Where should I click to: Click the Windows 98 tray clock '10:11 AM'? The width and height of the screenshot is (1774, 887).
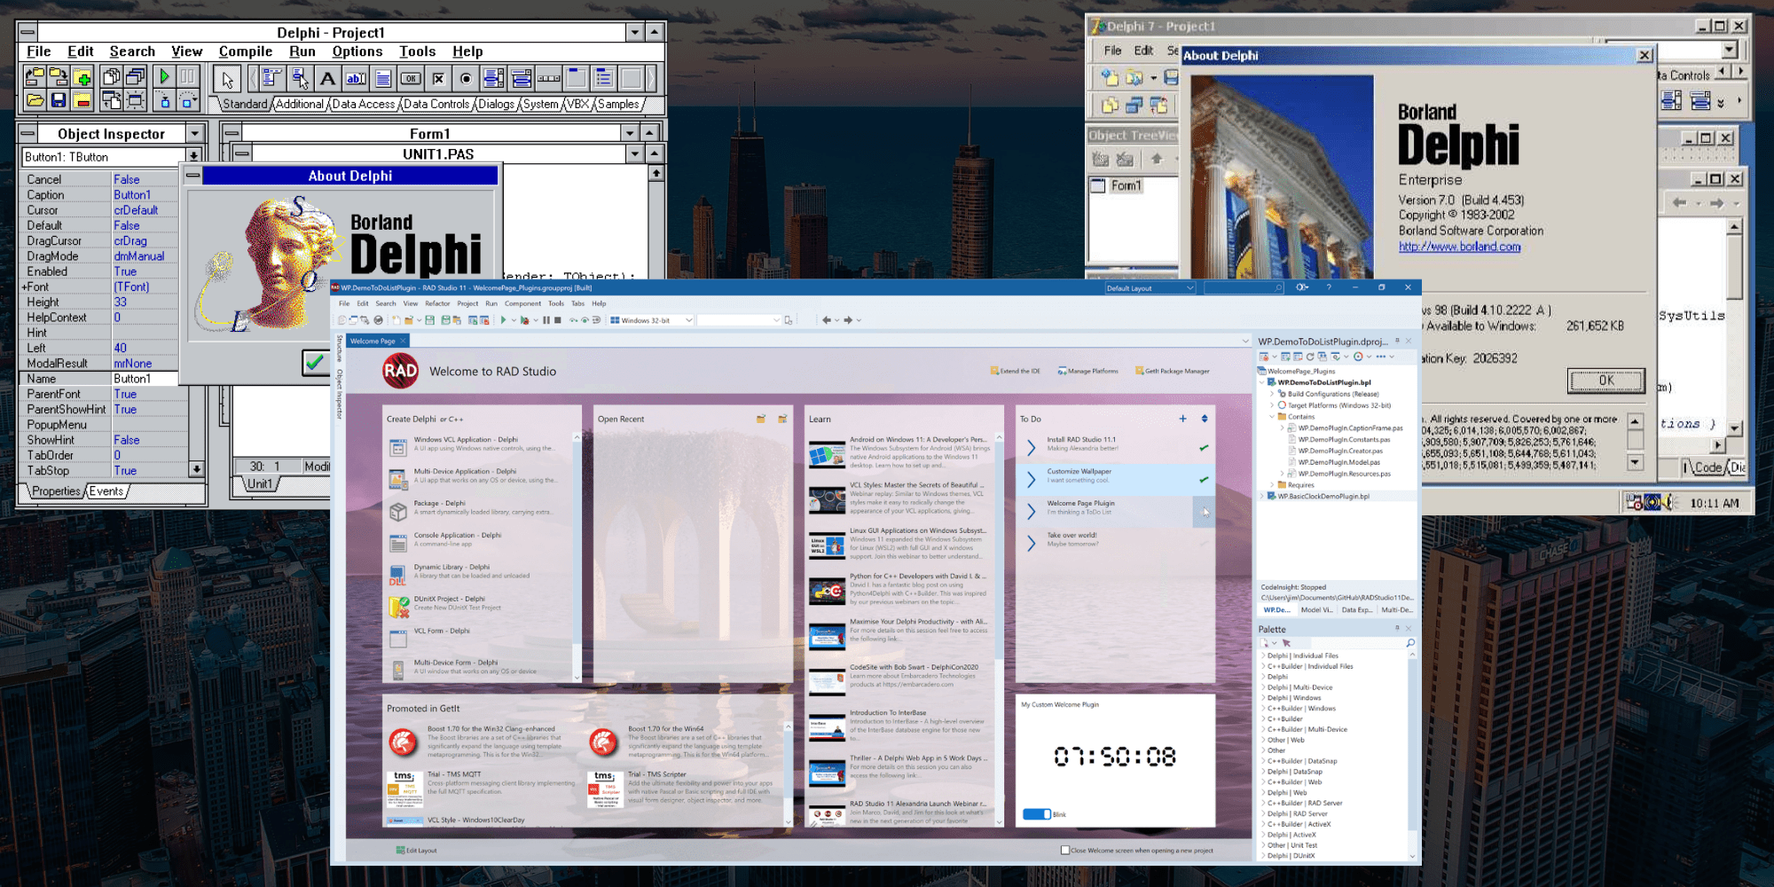(x=1715, y=503)
